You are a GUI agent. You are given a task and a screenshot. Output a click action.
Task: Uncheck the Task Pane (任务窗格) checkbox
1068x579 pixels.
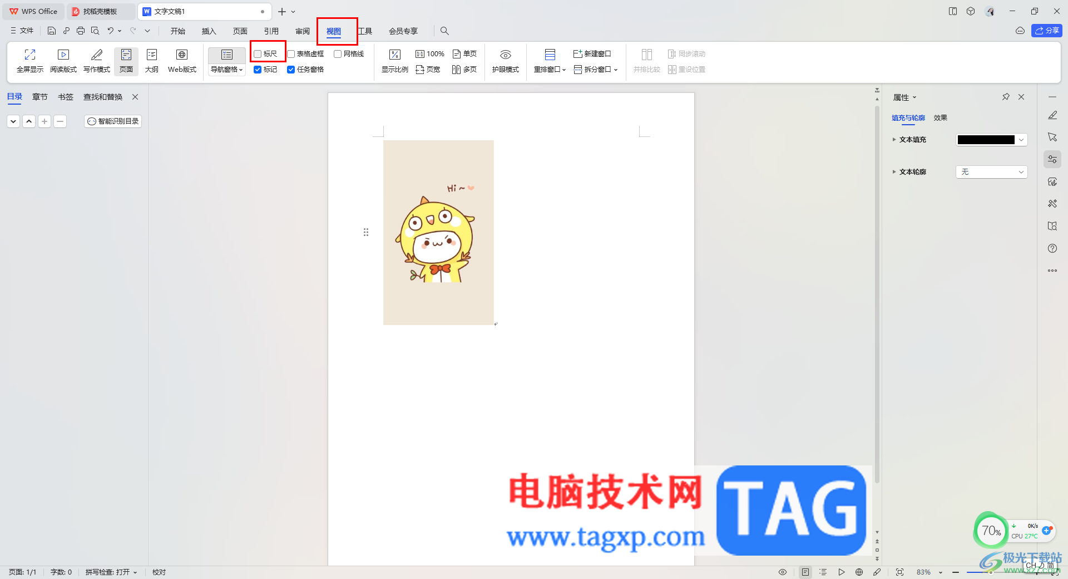pyautogui.click(x=291, y=70)
